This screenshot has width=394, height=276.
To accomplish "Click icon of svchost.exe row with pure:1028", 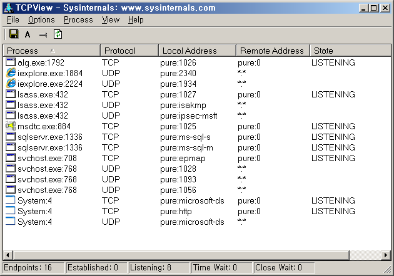I will click(11, 169).
